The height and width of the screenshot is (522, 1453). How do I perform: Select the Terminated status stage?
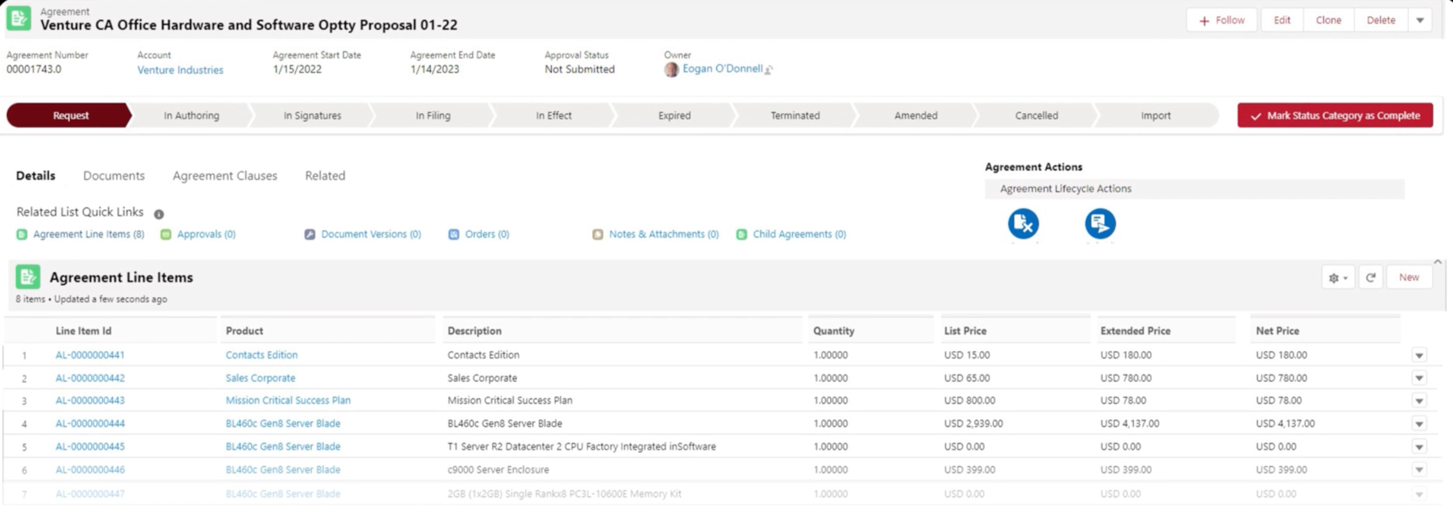tap(795, 116)
